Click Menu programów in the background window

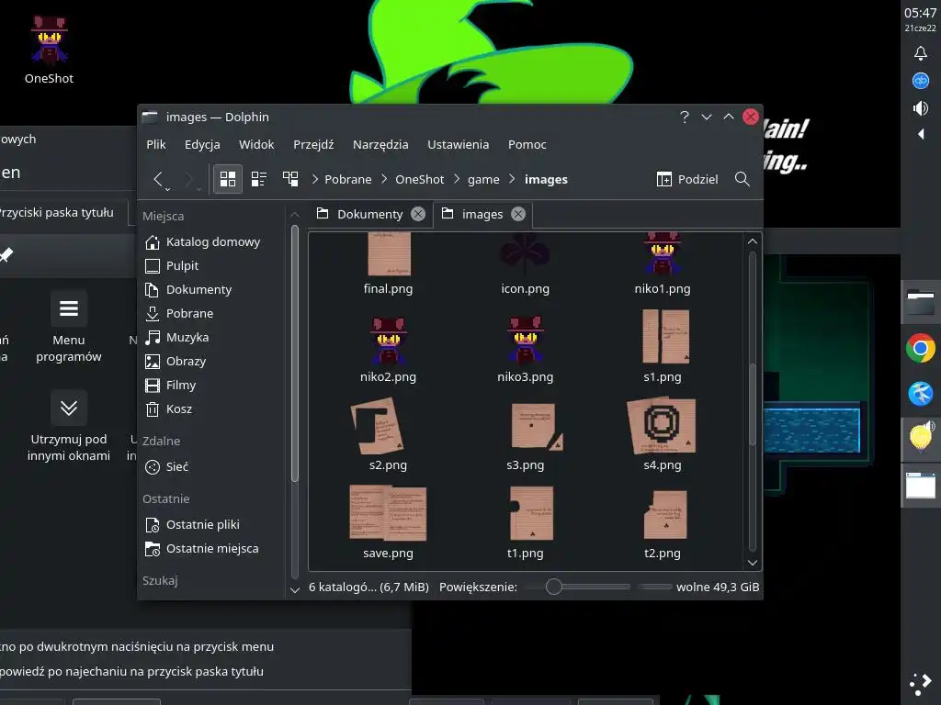tap(68, 328)
